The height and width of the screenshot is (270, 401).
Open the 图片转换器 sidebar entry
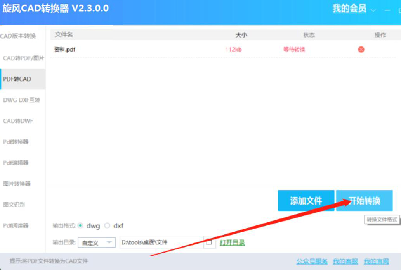17,184
